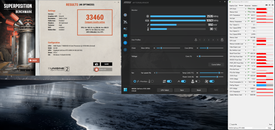The image size is (275, 130).
Task: Click the padlock icon on Publish button
Action: (x=96, y=69)
